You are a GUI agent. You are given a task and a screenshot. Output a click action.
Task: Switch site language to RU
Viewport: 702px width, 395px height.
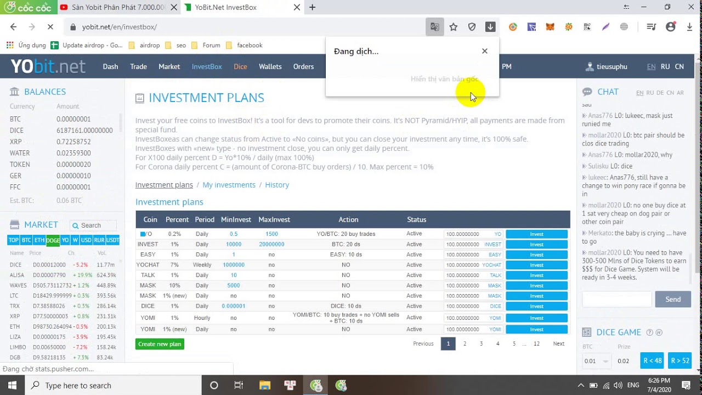click(x=665, y=66)
